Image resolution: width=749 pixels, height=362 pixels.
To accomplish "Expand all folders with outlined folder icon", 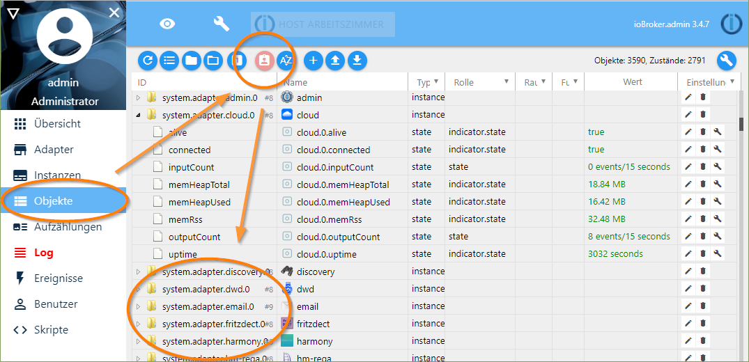I will pos(213,60).
